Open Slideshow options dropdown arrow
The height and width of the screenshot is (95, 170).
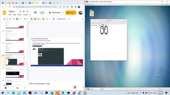point(63,13)
